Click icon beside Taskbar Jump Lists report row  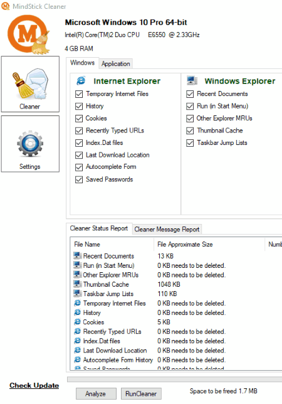click(x=78, y=294)
